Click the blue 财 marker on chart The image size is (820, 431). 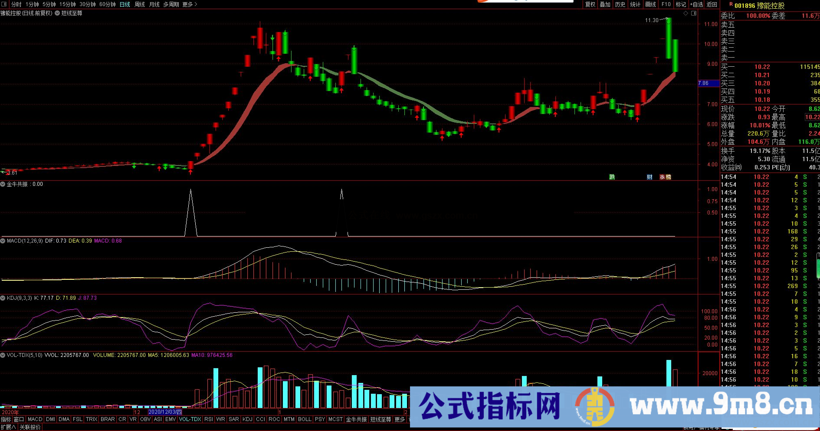(x=649, y=177)
